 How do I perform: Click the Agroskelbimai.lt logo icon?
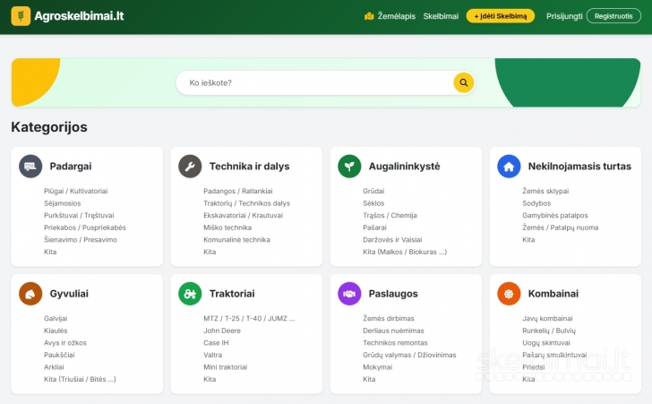[20, 15]
